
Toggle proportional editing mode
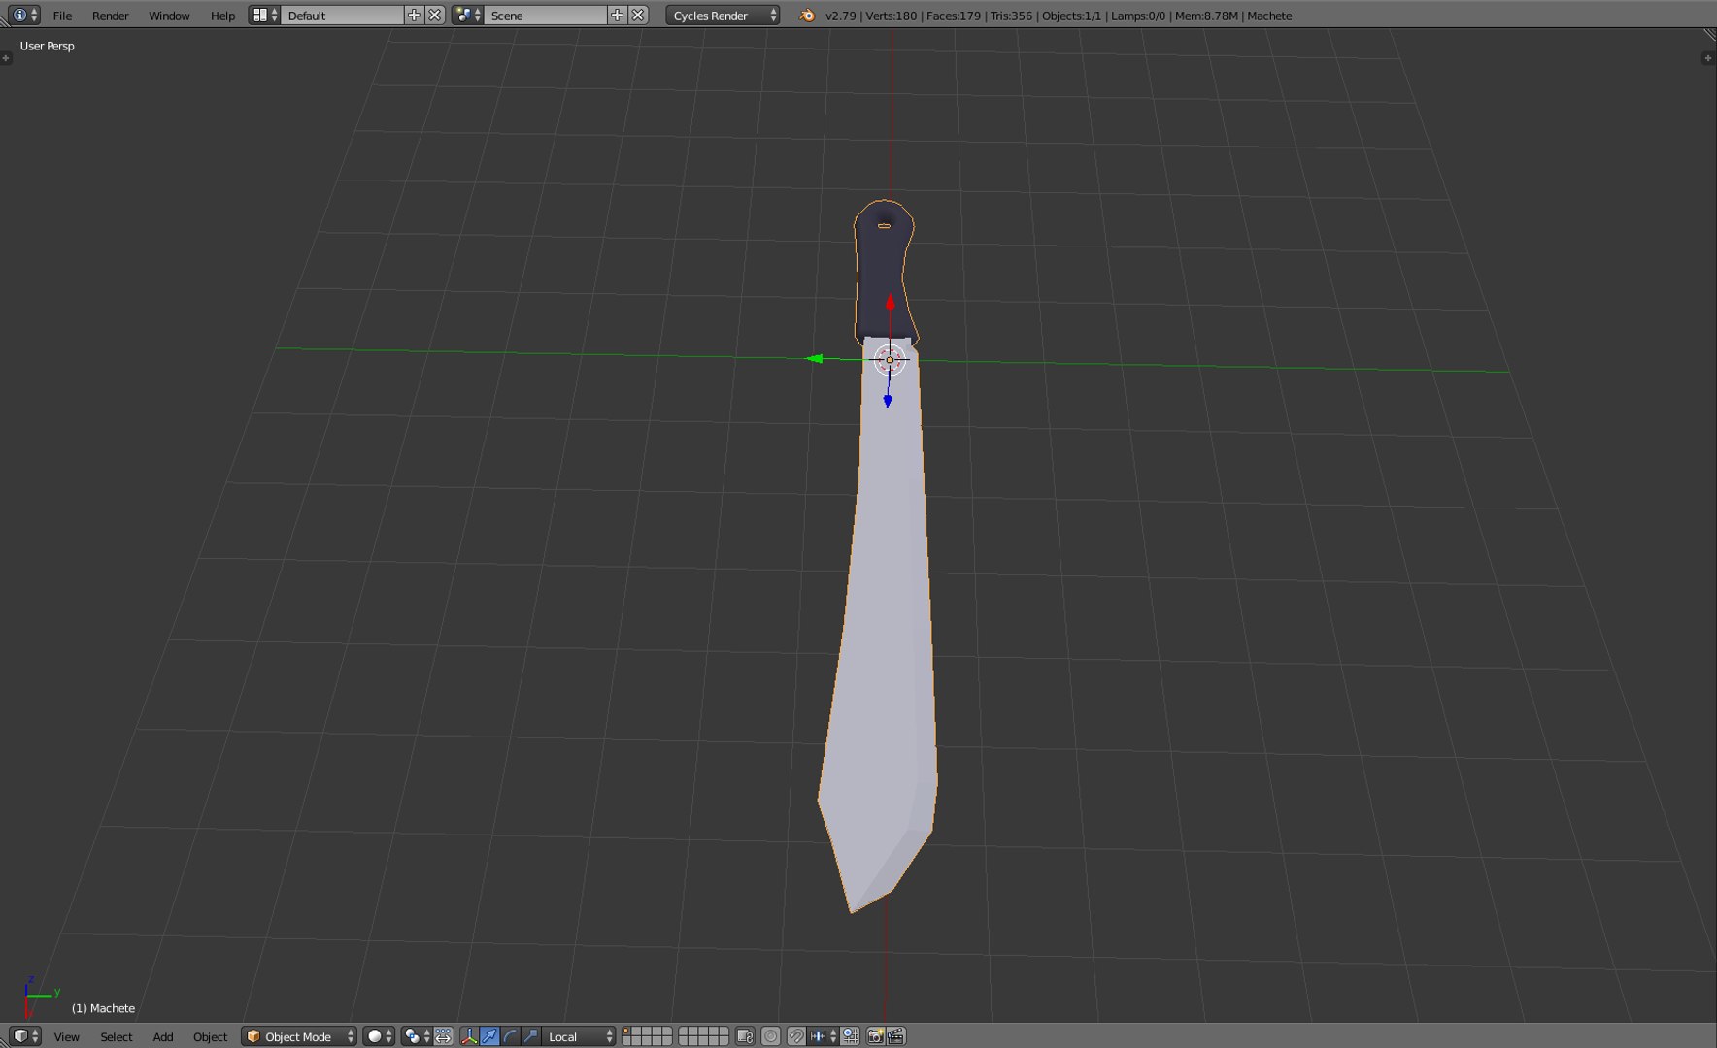click(771, 1036)
